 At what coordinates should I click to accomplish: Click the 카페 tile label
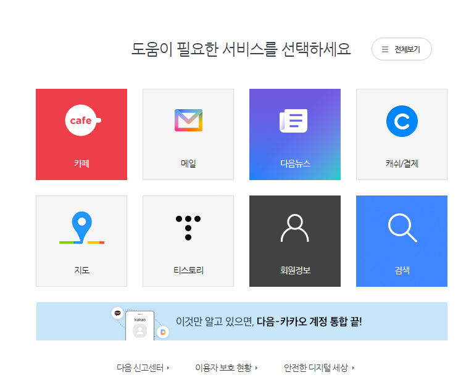[81, 163]
